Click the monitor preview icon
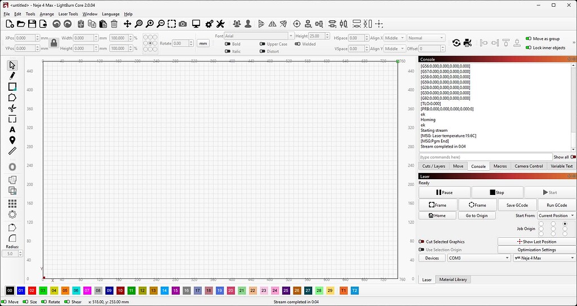 [x=196, y=24]
